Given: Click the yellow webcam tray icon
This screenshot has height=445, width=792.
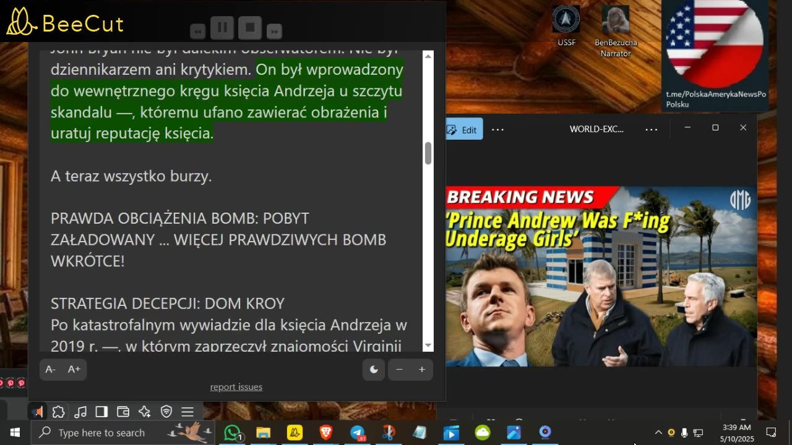Looking at the screenshot, I should (671, 433).
